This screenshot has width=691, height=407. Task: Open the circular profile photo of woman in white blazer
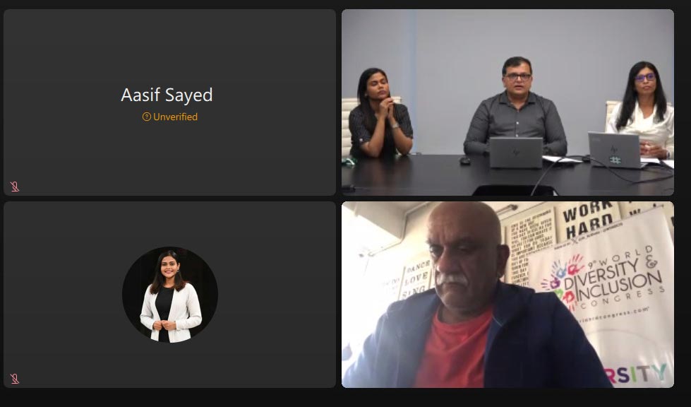[x=170, y=295]
